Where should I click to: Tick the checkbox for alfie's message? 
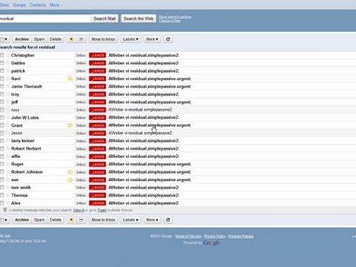pyautogui.click(x=1, y=156)
